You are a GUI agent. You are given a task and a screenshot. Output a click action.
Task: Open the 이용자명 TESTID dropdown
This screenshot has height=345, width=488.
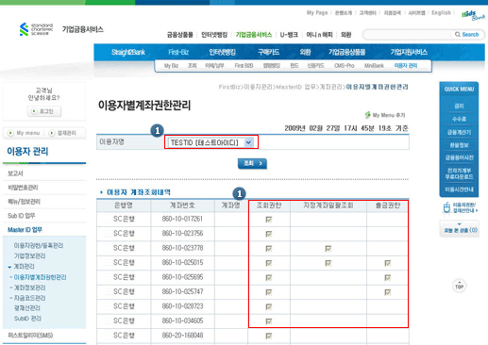click(210, 142)
